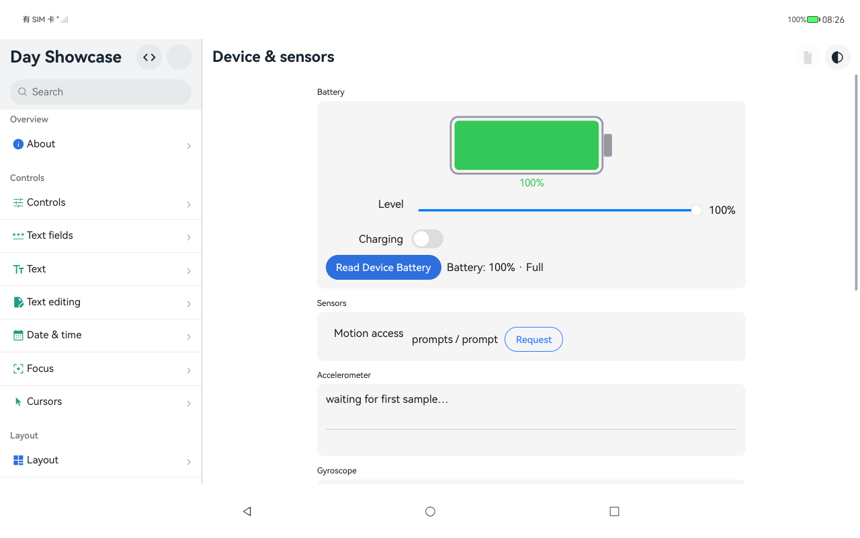Expand the Text fields row chevron
Image resolution: width=860 pixels, height=538 pixels.
coord(189,237)
